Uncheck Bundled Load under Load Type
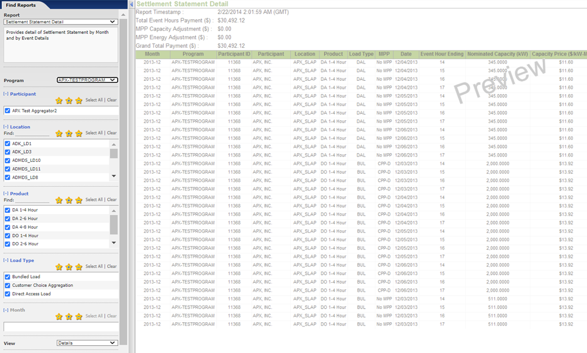 point(6,276)
